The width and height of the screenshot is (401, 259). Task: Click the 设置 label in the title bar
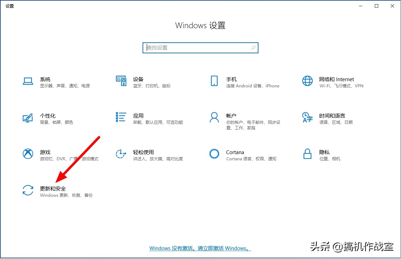[x=10, y=6]
